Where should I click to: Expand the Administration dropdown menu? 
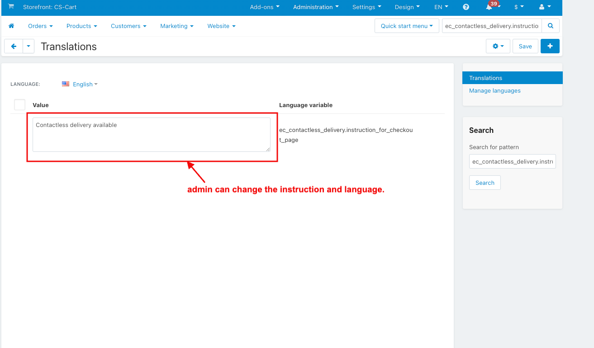[x=316, y=7]
